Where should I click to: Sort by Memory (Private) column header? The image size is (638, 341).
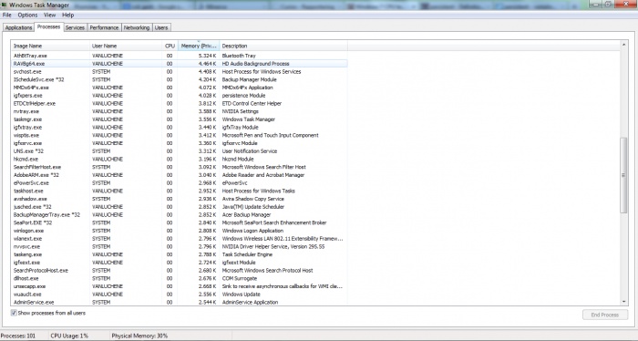pos(199,46)
